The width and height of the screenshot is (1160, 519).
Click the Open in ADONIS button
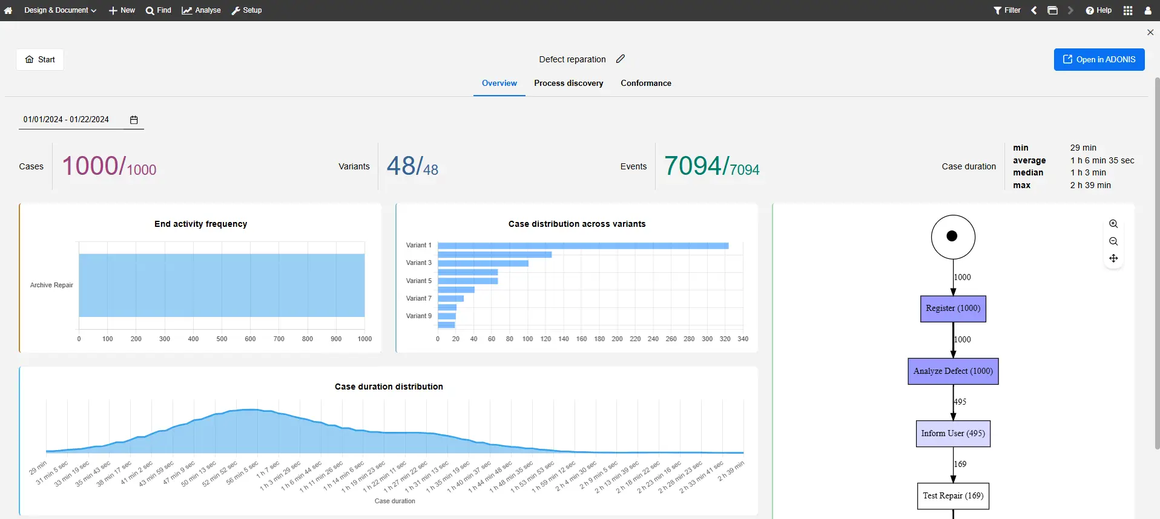pos(1099,59)
